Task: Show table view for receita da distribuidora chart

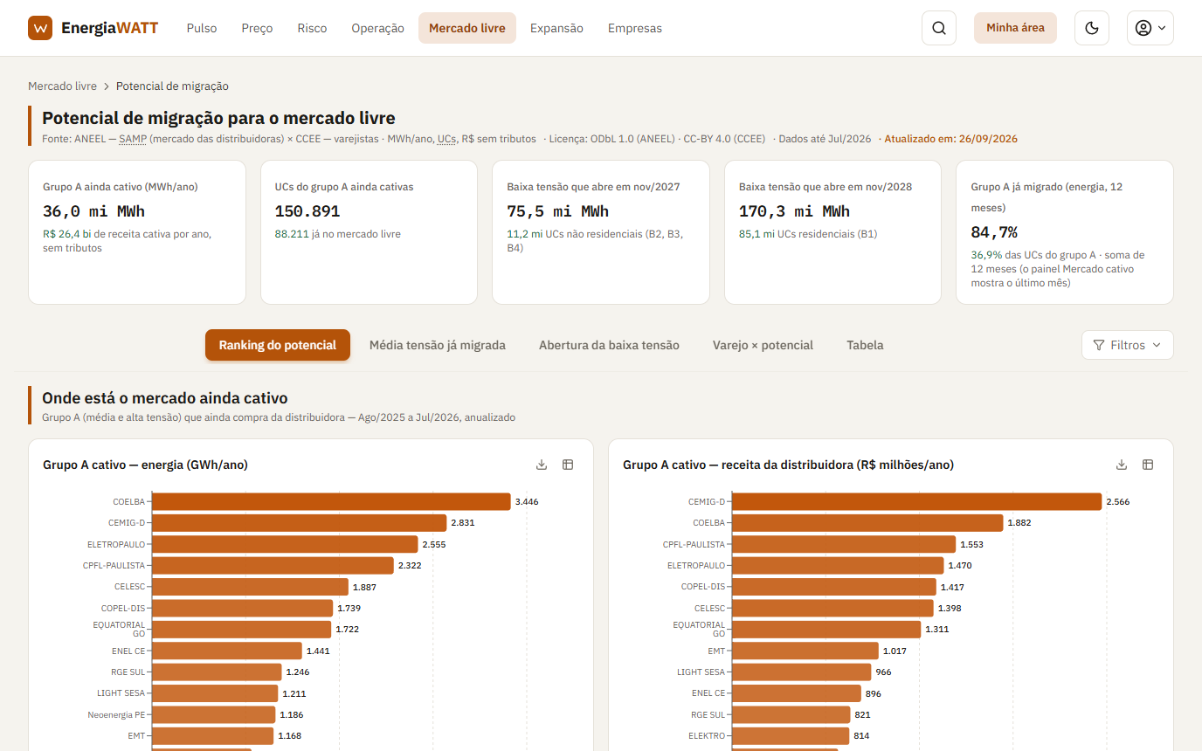Action: click(x=1148, y=465)
